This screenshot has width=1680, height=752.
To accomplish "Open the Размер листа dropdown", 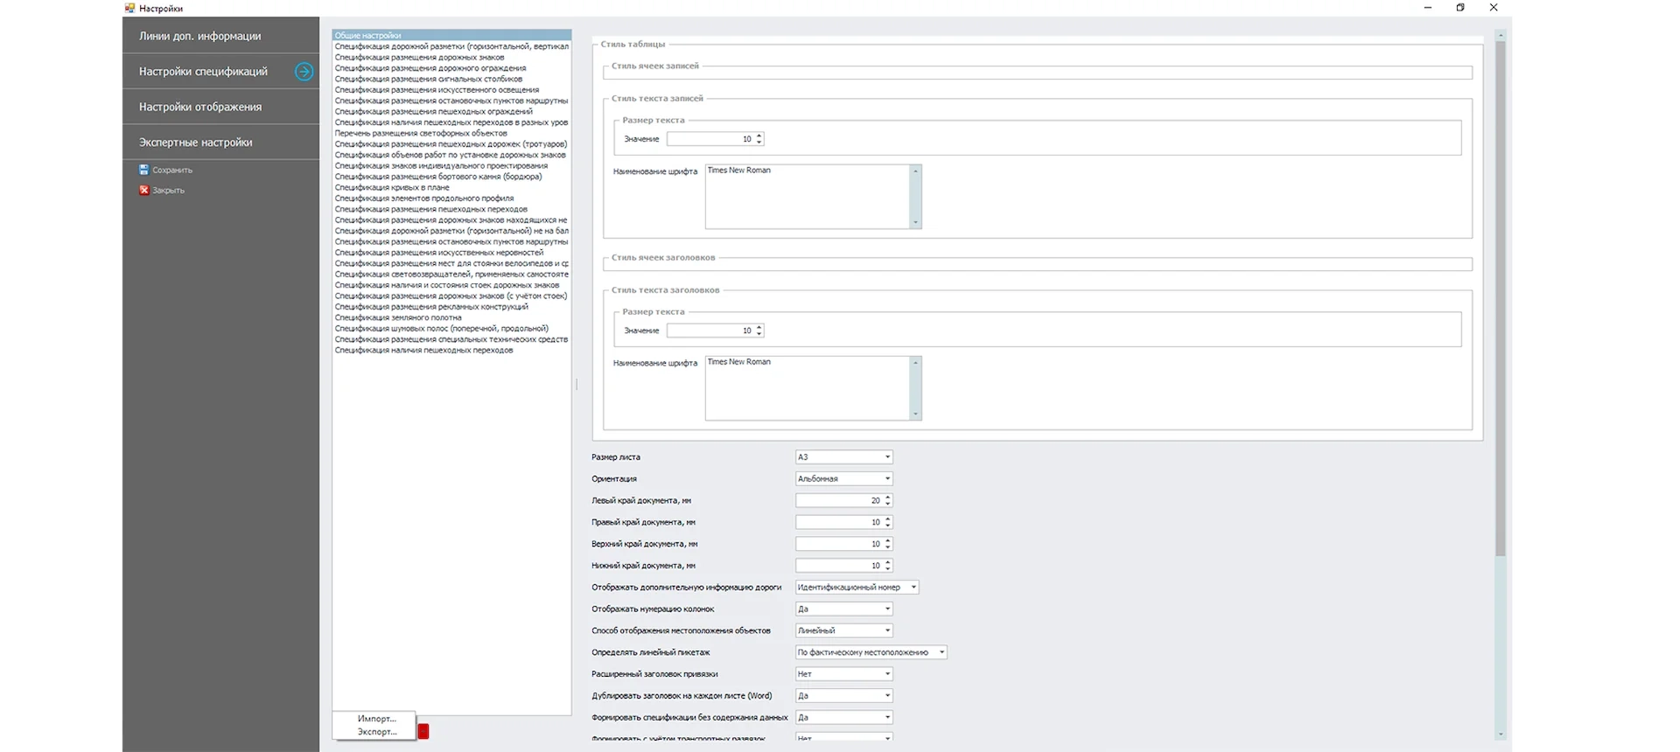I will [887, 457].
